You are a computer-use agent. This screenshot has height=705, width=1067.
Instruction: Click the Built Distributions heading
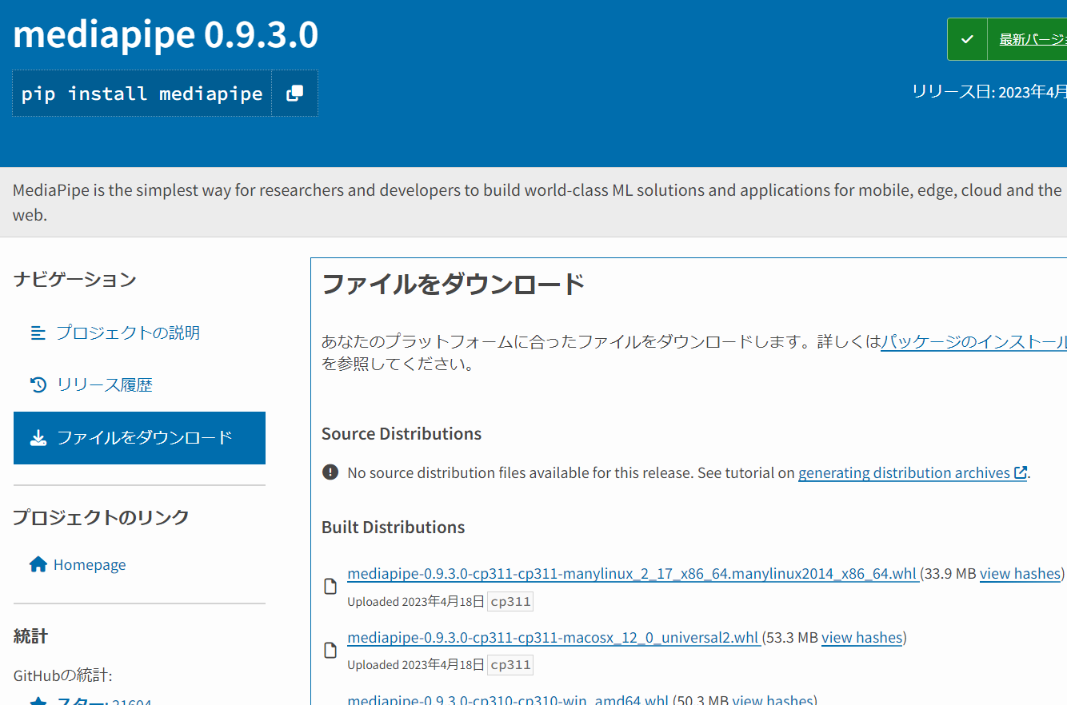393,528
